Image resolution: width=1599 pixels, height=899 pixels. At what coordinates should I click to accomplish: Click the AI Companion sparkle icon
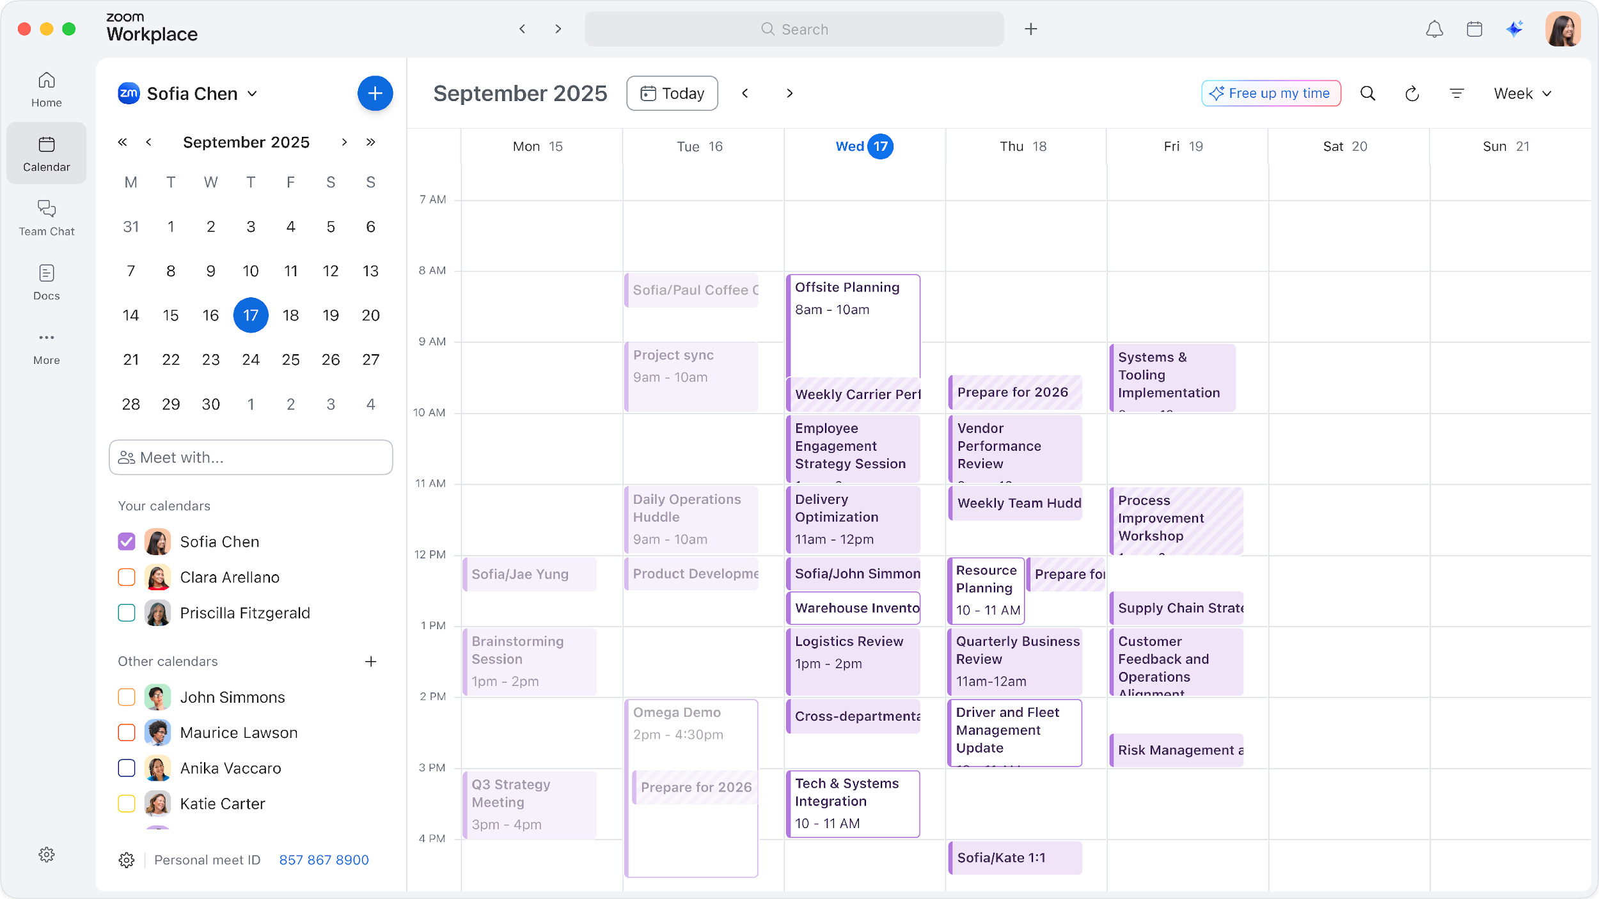pyautogui.click(x=1515, y=29)
